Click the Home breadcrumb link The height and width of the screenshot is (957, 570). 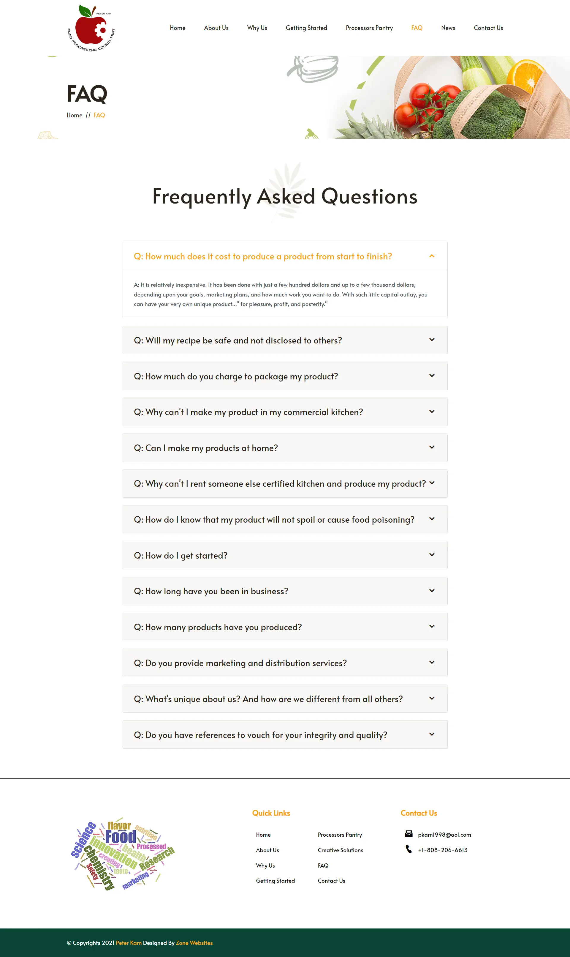75,115
